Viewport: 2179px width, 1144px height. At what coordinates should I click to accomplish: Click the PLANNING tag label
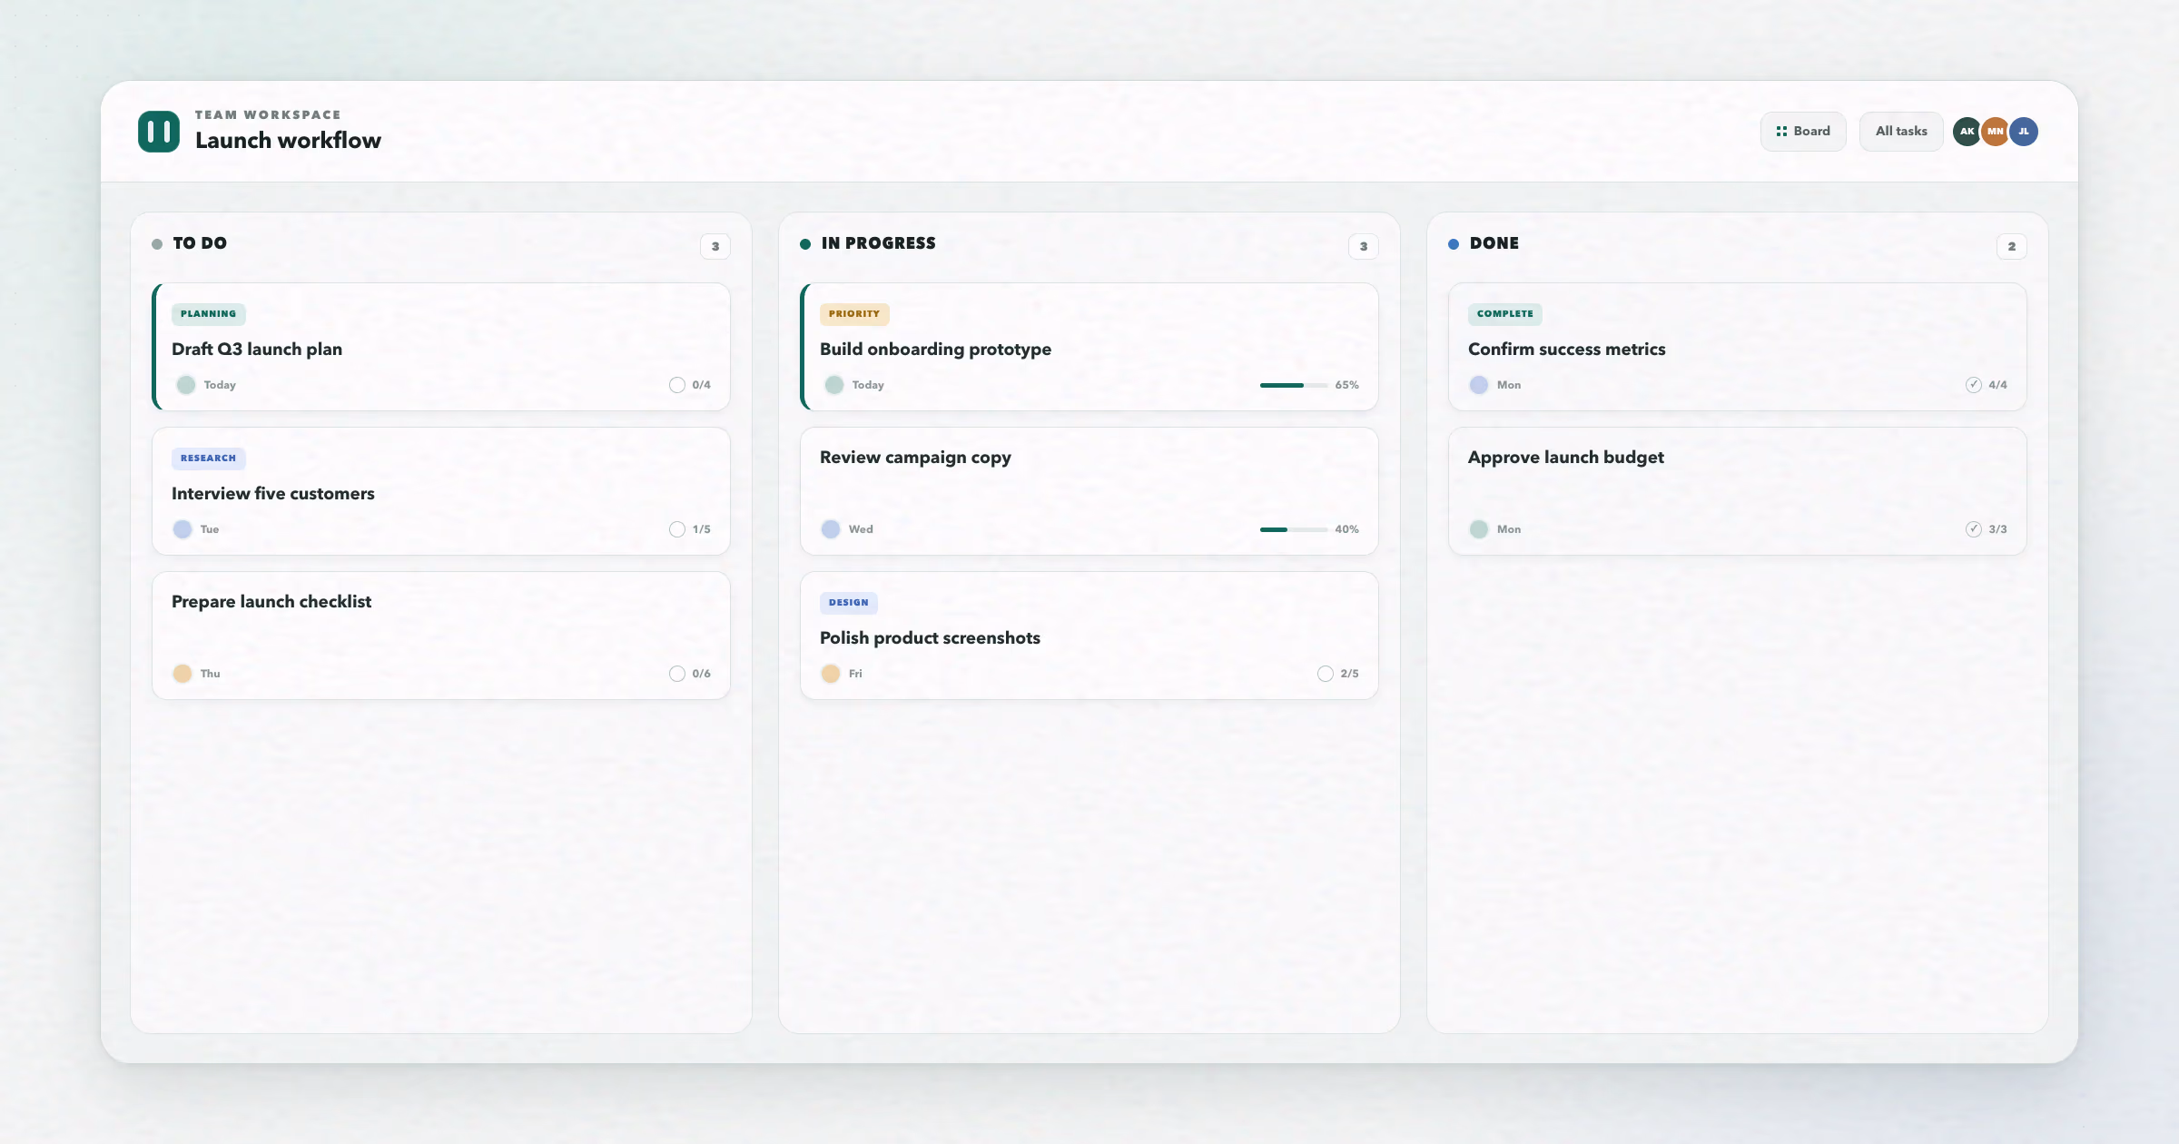(x=208, y=314)
